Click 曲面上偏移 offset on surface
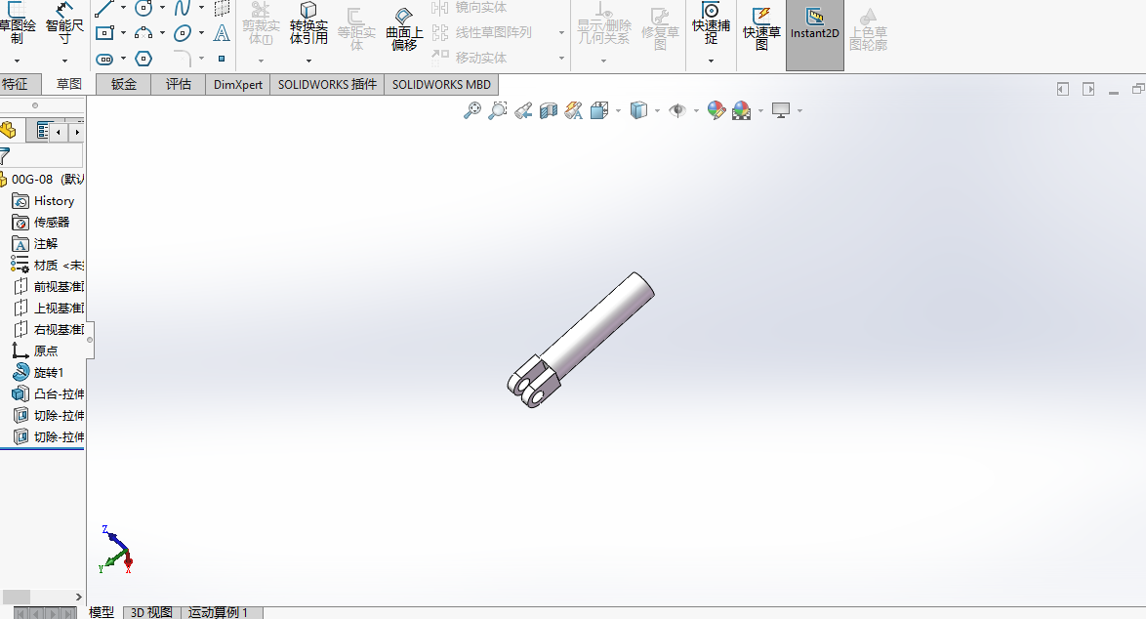Viewport: 1146px width, 619px height. 404,29
